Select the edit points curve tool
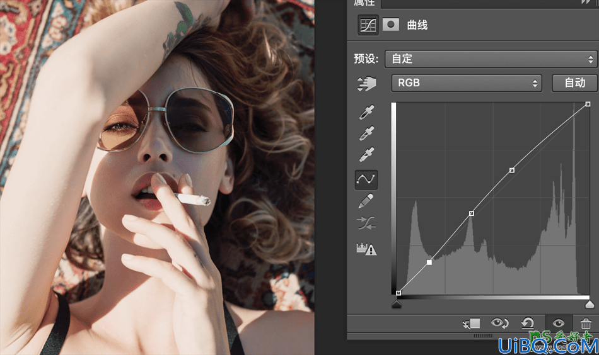This screenshot has height=355, width=599. (x=366, y=179)
